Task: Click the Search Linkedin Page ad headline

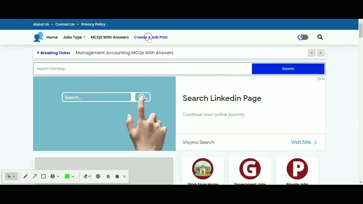Action: pos(222,98)
